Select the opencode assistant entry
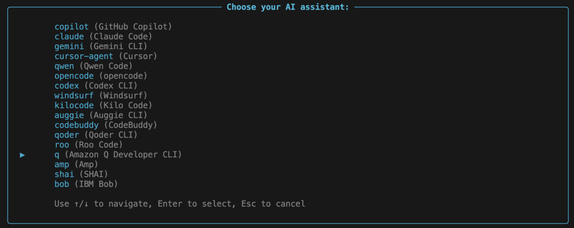574x228 pixels. pos(101,76)
